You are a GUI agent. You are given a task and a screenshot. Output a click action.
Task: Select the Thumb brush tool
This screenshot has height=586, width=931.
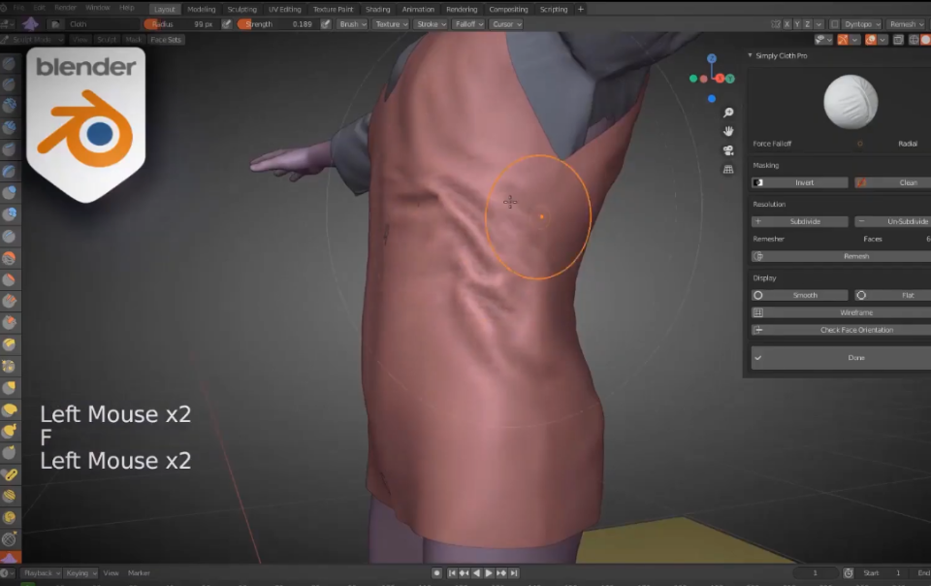10,453
